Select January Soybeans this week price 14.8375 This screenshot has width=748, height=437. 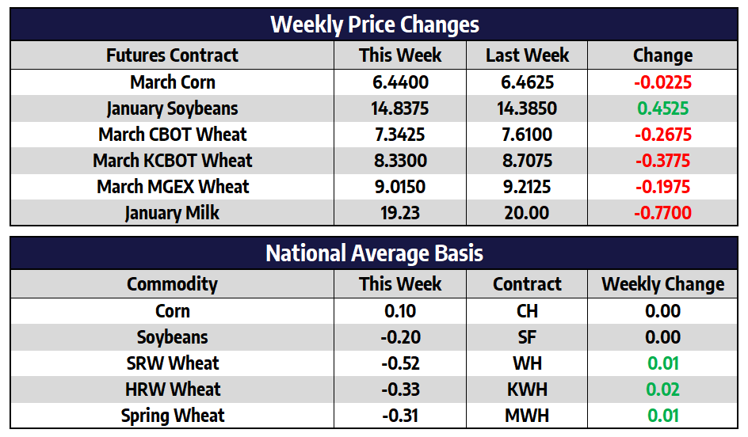pyautogui.click(x=400, y=108)
